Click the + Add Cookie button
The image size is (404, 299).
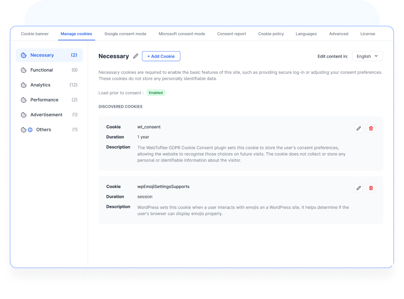(x=161, y=56)
